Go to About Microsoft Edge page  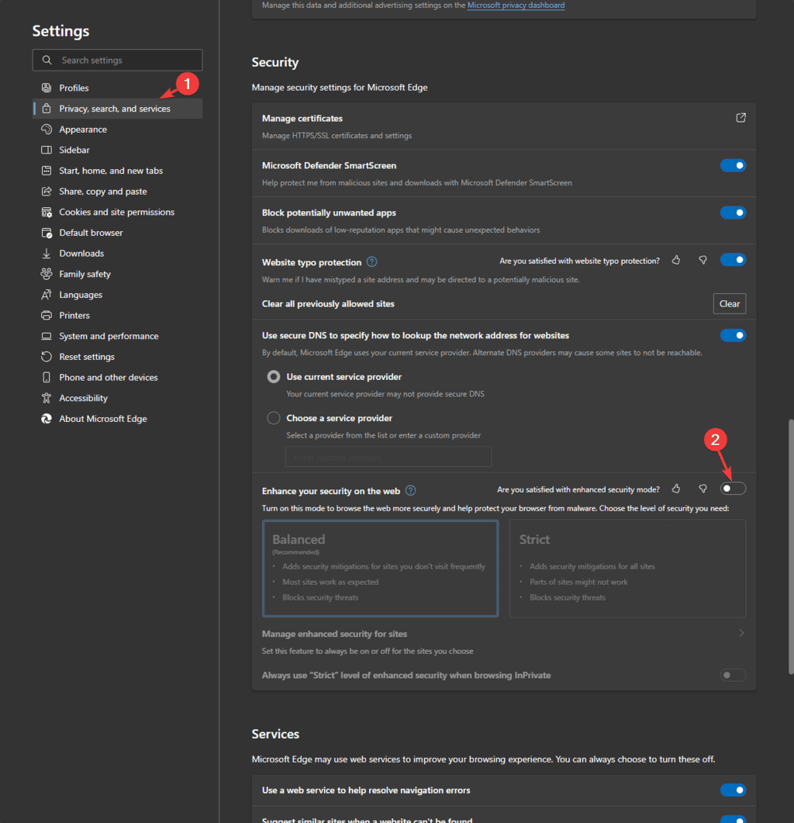118,419
